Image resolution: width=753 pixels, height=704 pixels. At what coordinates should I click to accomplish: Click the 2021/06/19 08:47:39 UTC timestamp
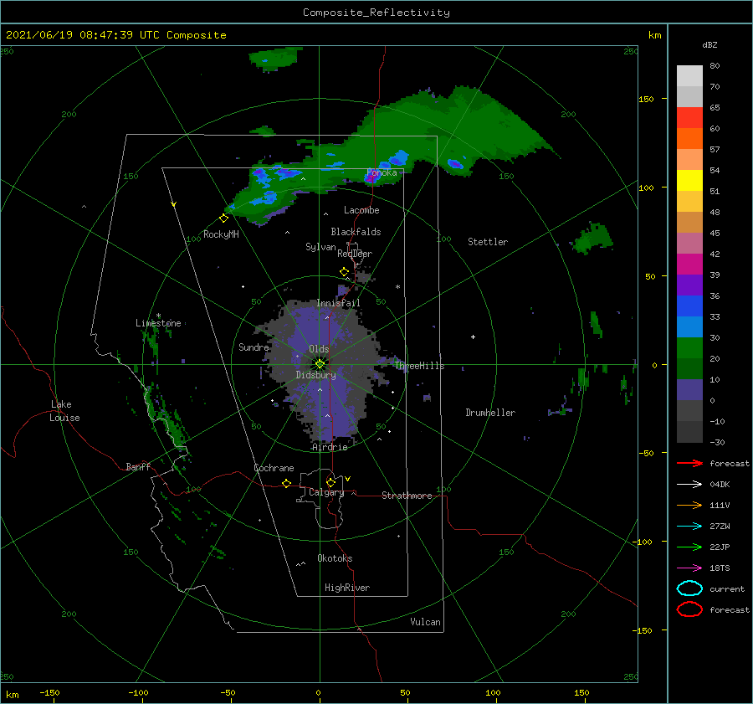(83, 35)
